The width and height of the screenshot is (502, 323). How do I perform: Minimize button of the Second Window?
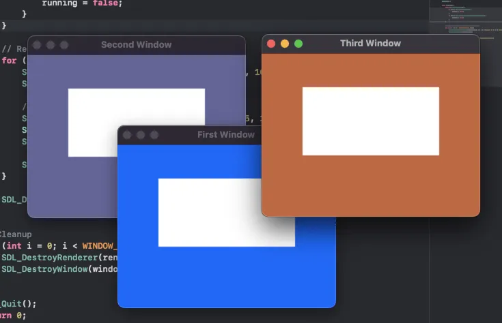pos(51,45)
